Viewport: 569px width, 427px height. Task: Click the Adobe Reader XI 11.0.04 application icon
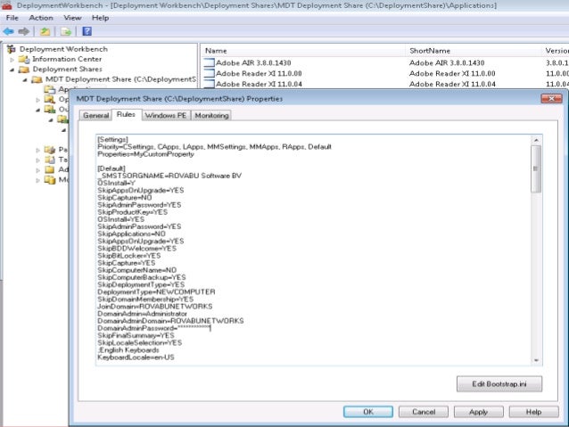pyautogui.click(x=209, y=84)
